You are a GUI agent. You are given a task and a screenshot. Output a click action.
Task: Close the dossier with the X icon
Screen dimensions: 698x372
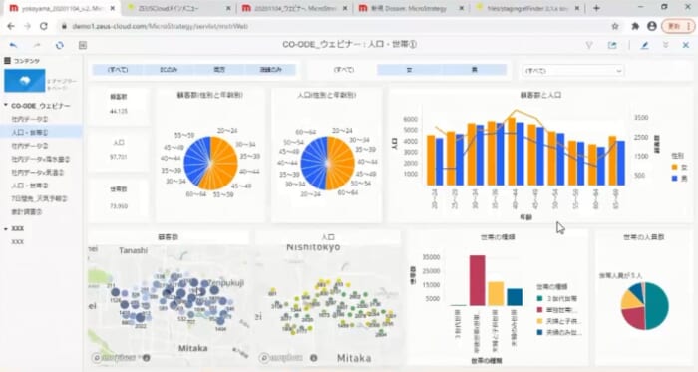tap(686, 45)
